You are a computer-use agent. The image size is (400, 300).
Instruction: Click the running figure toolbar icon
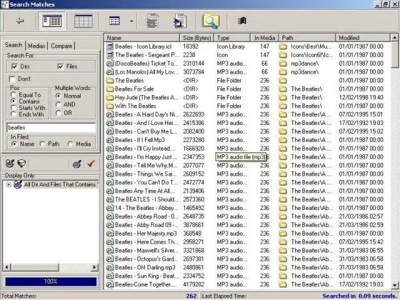pos(242,21)
